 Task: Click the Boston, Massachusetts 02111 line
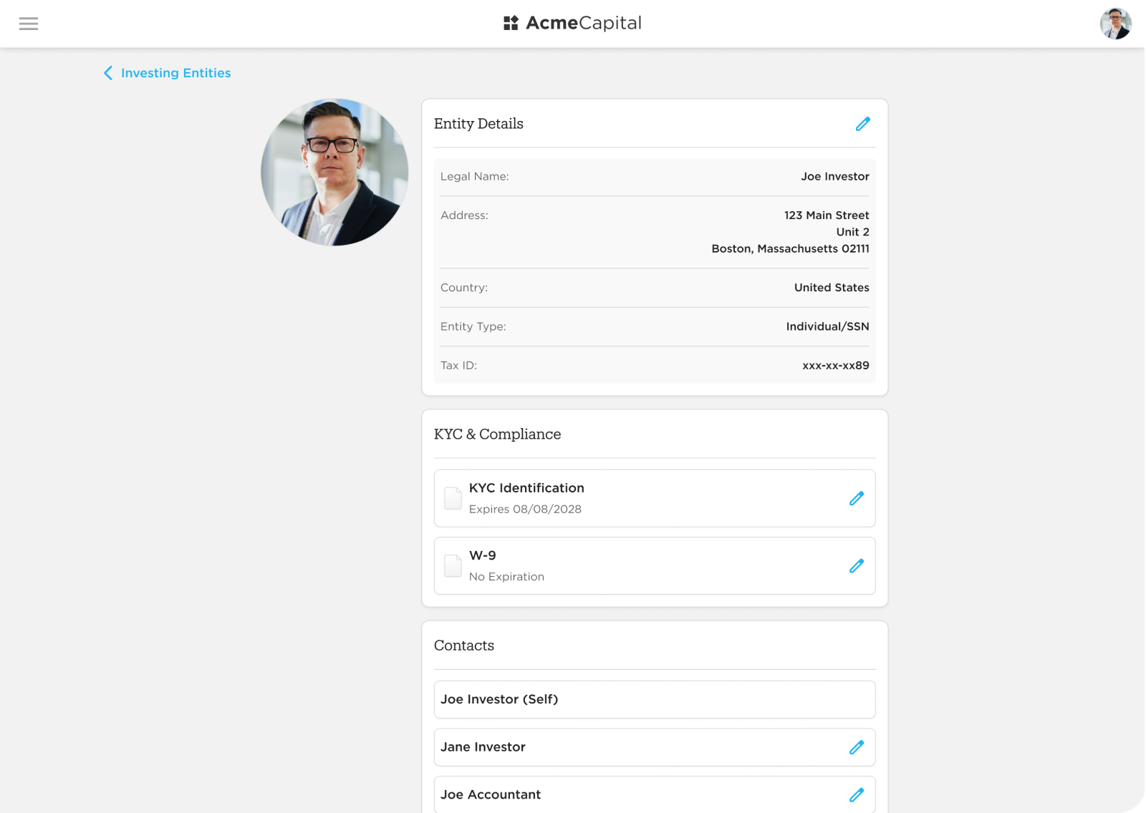click(790, 248)
